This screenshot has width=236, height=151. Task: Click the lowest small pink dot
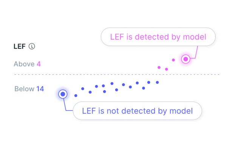click(x=167, y=69)
